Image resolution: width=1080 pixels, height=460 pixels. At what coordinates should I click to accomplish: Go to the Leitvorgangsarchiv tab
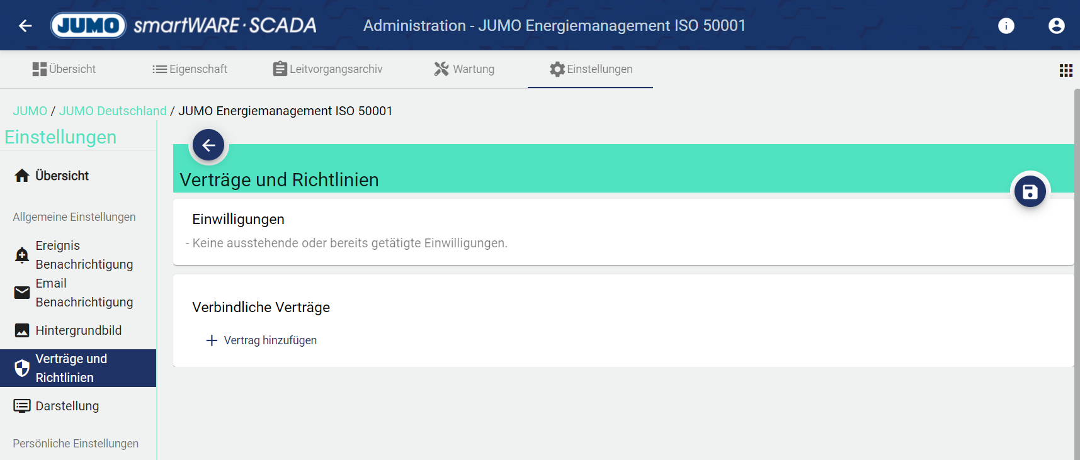pos(327,69)
